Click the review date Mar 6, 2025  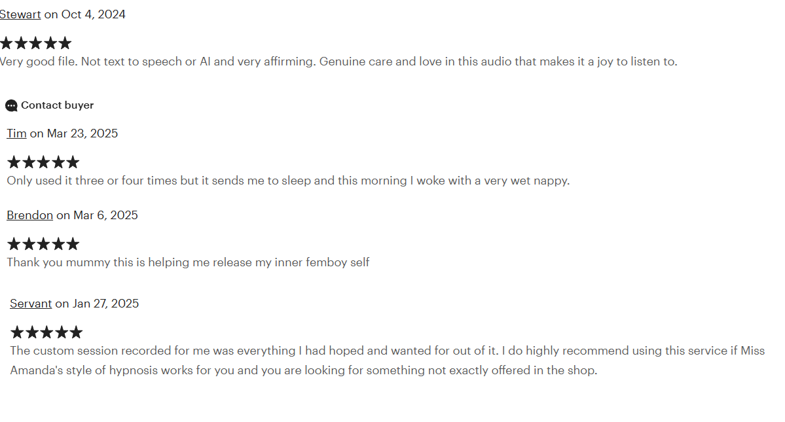[105, 215]
